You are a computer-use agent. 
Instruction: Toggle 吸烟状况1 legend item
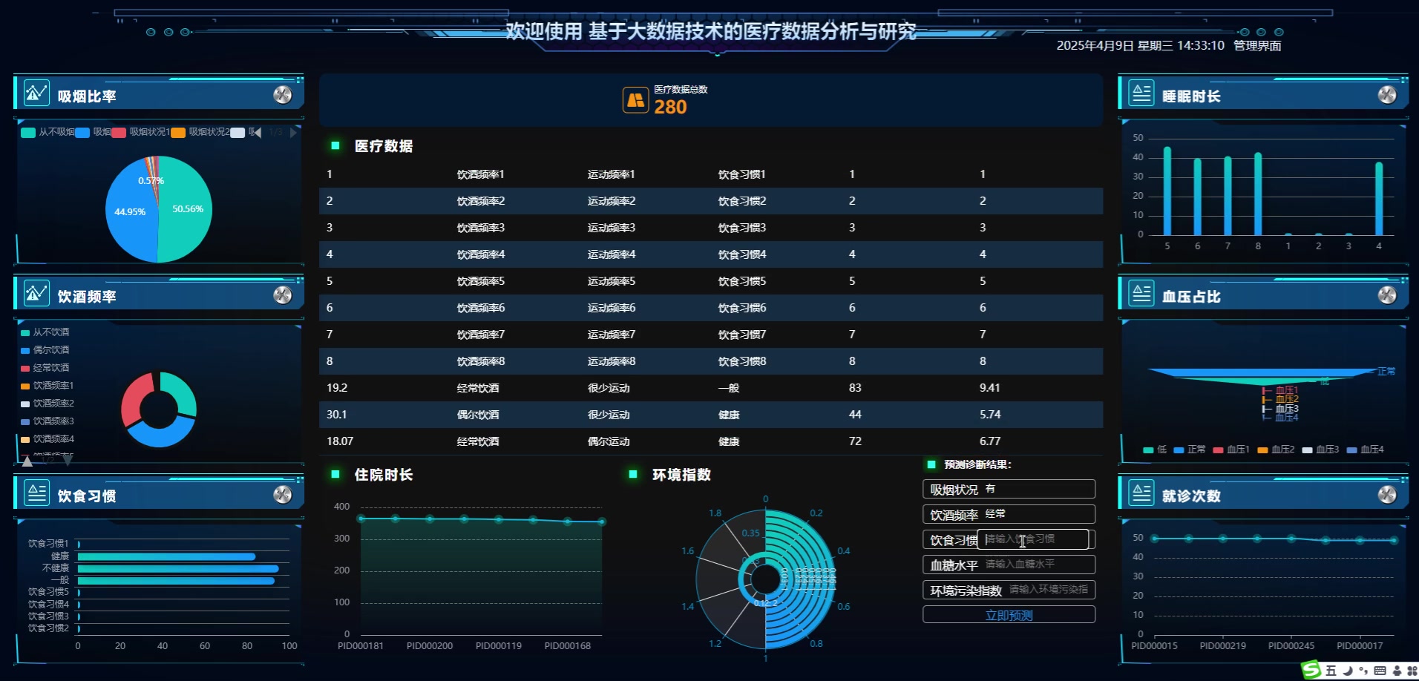[141, 132]
